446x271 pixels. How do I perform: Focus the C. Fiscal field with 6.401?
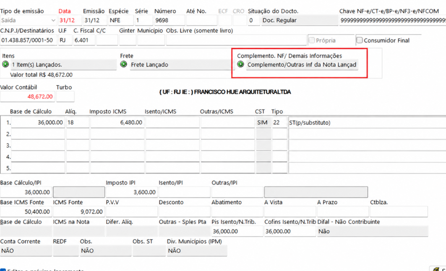tap(84, 40)
